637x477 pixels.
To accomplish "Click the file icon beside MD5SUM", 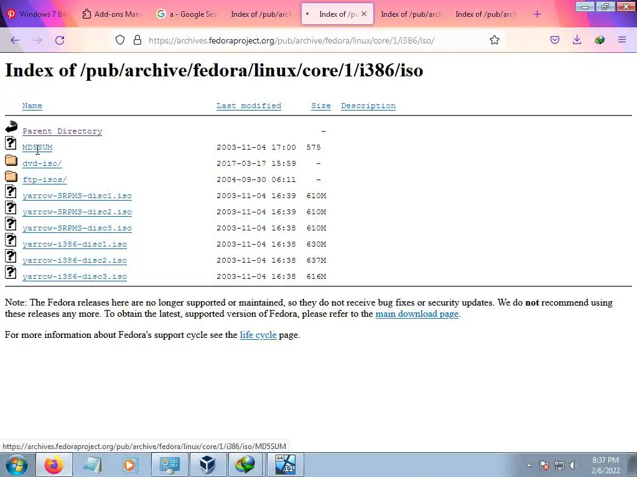I will click(11, 143).
